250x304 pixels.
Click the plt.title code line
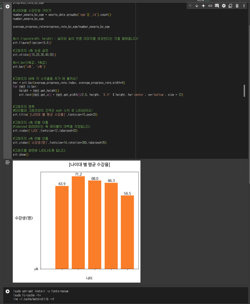(x=55, y=115)
